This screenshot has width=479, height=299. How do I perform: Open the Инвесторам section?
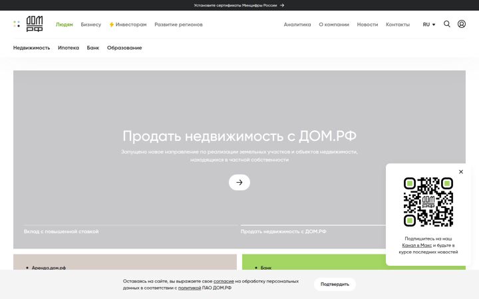pos(128,25)
